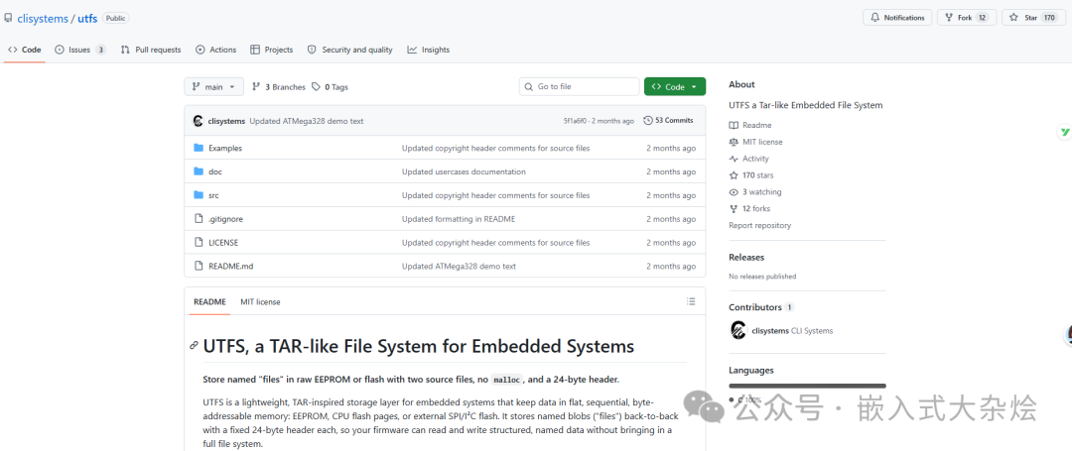Open the green Code dropdown button
1072x451 pixels.
point(675,86)
